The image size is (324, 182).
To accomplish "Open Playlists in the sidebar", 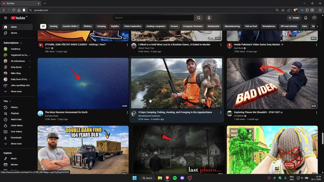I will pos(17,113).
